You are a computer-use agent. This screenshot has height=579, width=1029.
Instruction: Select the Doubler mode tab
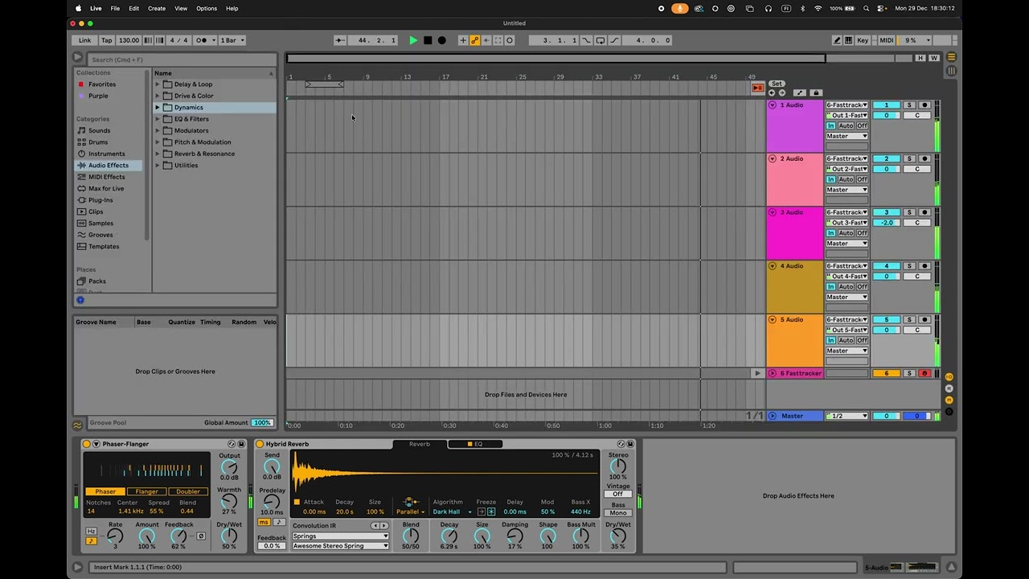(188, 491)
